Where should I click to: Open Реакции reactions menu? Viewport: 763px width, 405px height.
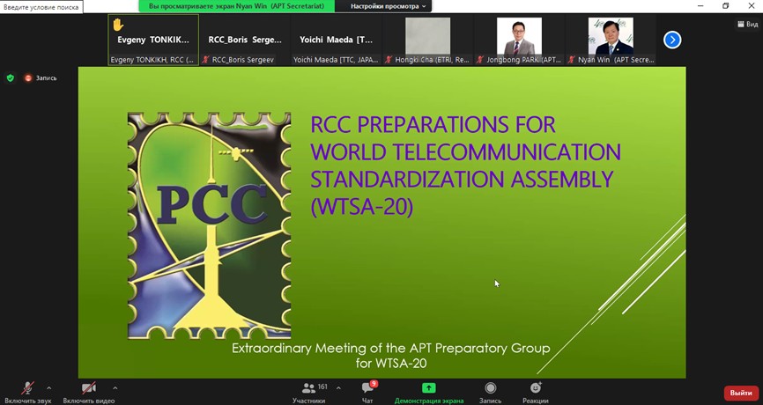[x=536, y=393]
